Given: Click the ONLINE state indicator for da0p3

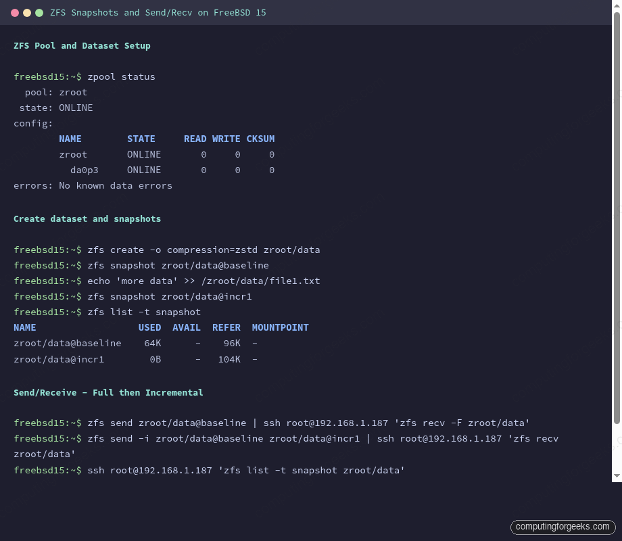Looking at the screenshot, I should click(x=143, y=170).
